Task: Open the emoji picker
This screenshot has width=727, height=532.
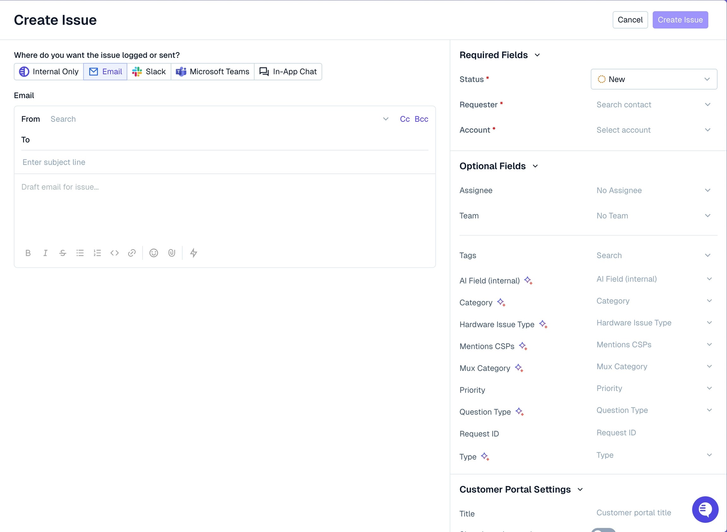Action: (x=154, y=253)
